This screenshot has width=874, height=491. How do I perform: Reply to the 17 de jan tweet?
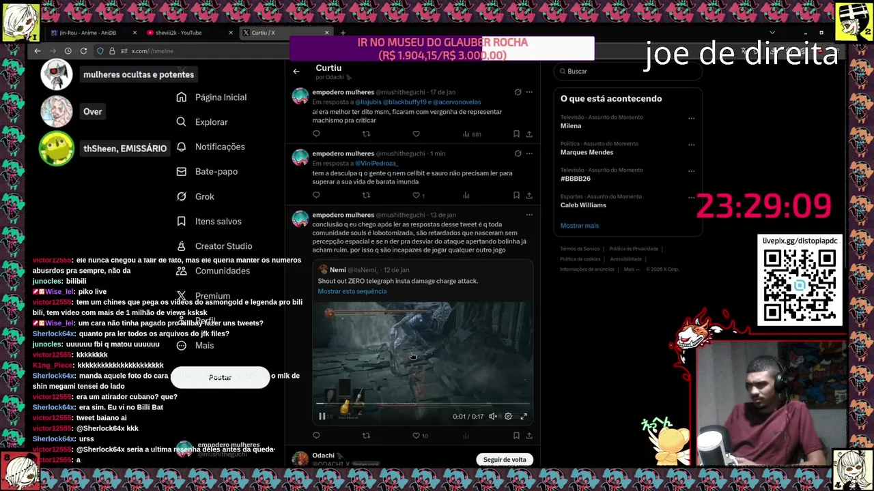[x=316, y=134]
